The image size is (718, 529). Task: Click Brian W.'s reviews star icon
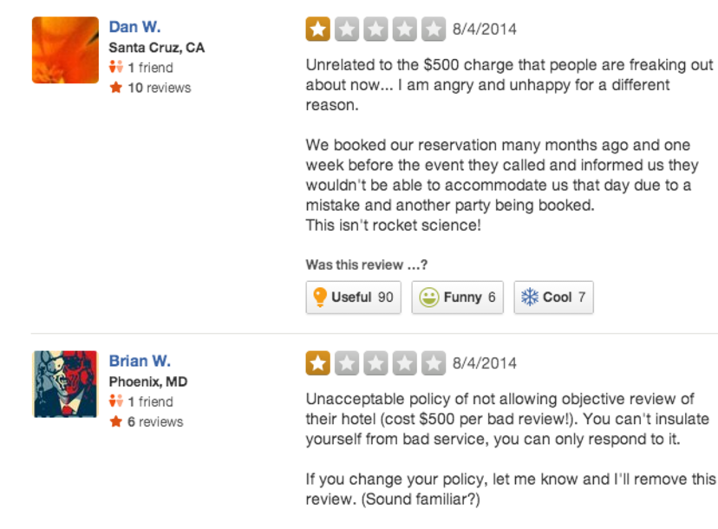pos(115,421)
